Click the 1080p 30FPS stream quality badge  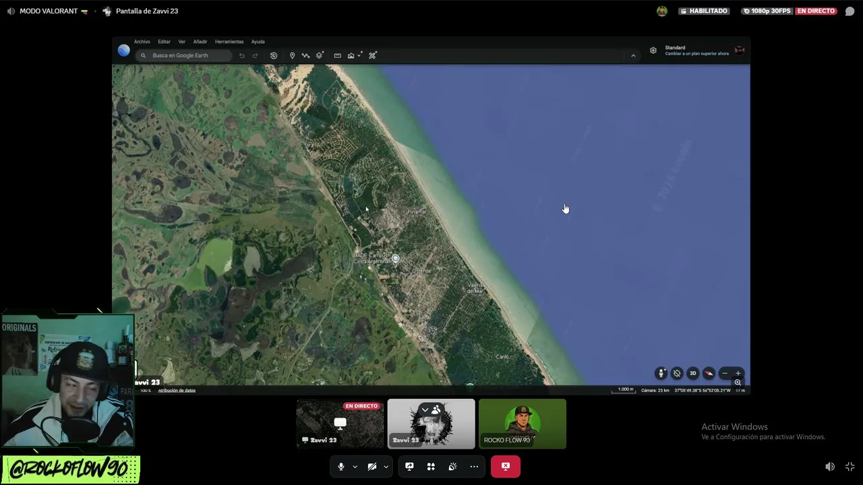766,11
